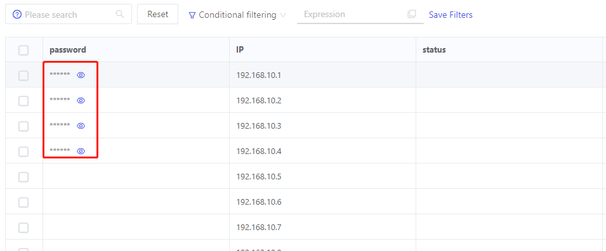Click the copy icon in Expression field
The image size is (606, 251).
pyautogui.click(x=412, y=15)
